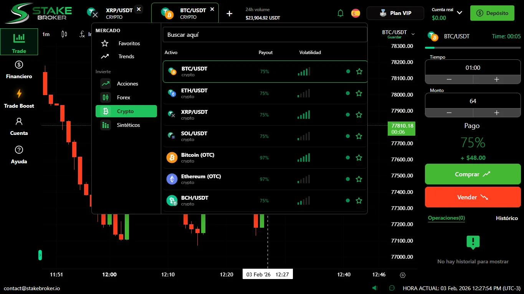Sort by Payout column header
This screenshot has height=294, width=524.
[266, 53]
